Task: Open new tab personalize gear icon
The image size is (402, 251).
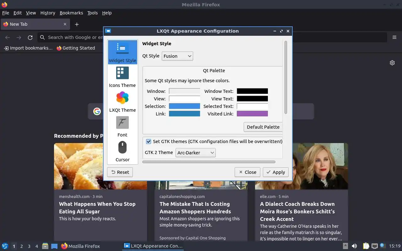Action: [392, 63]
